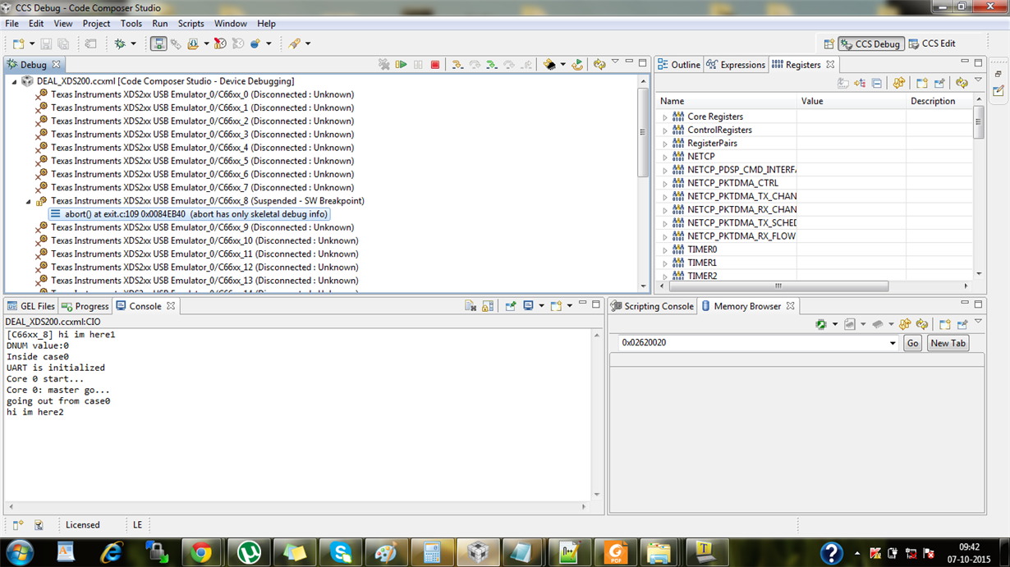1010x567 pixels.
Task: Open the Perspective chooser icon
Action: click(x=829, y=43)
